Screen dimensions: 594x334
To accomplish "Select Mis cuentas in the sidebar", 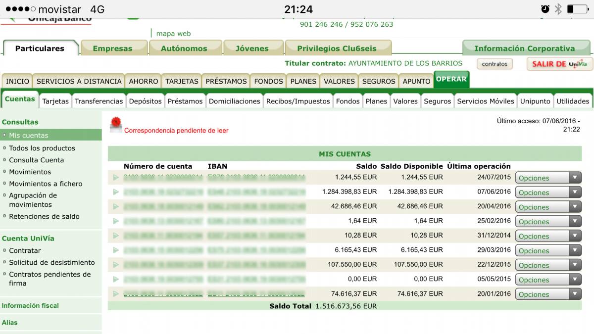I will click(51, 135).
